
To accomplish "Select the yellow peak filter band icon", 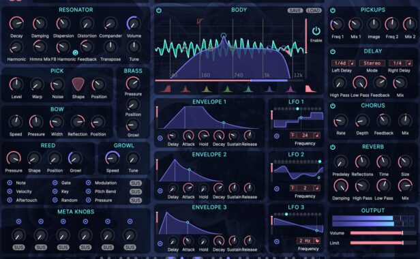I will 206,89.
